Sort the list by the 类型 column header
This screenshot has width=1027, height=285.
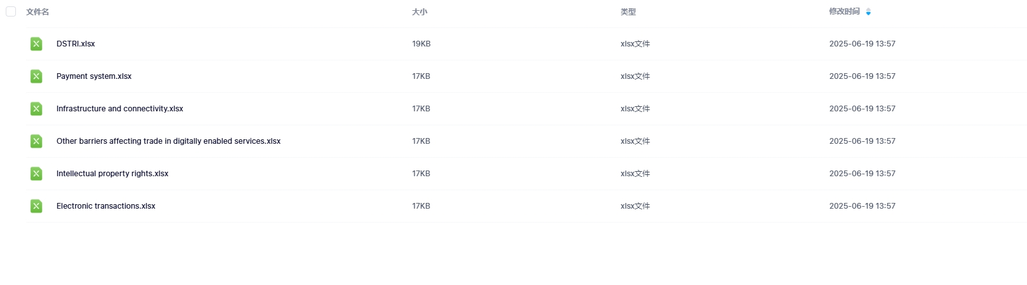tap(628, 11)
